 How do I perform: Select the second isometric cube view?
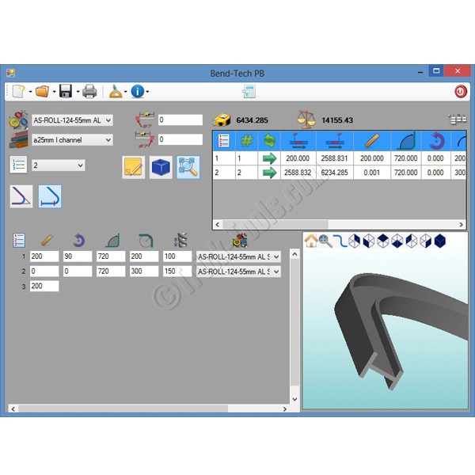[368, 241]
